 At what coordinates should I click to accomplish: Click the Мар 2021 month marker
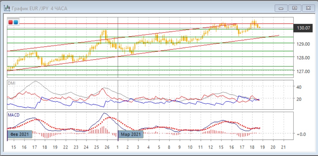[x=130, y=134]
